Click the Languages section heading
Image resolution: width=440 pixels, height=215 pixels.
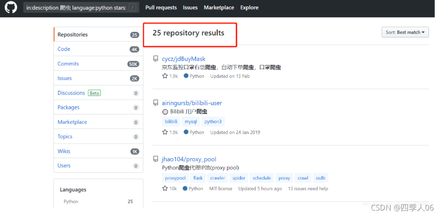(x=73, y=190)
